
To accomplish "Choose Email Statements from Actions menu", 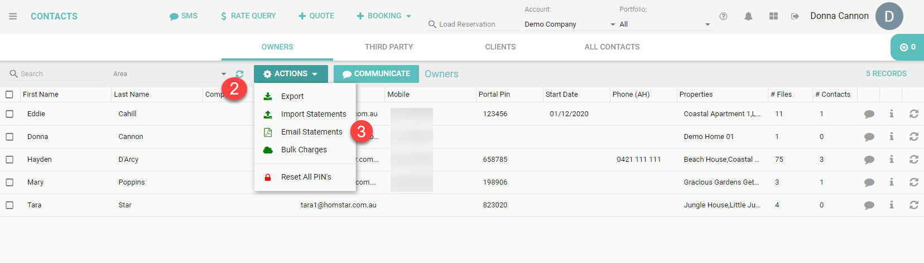I will 311,132.
